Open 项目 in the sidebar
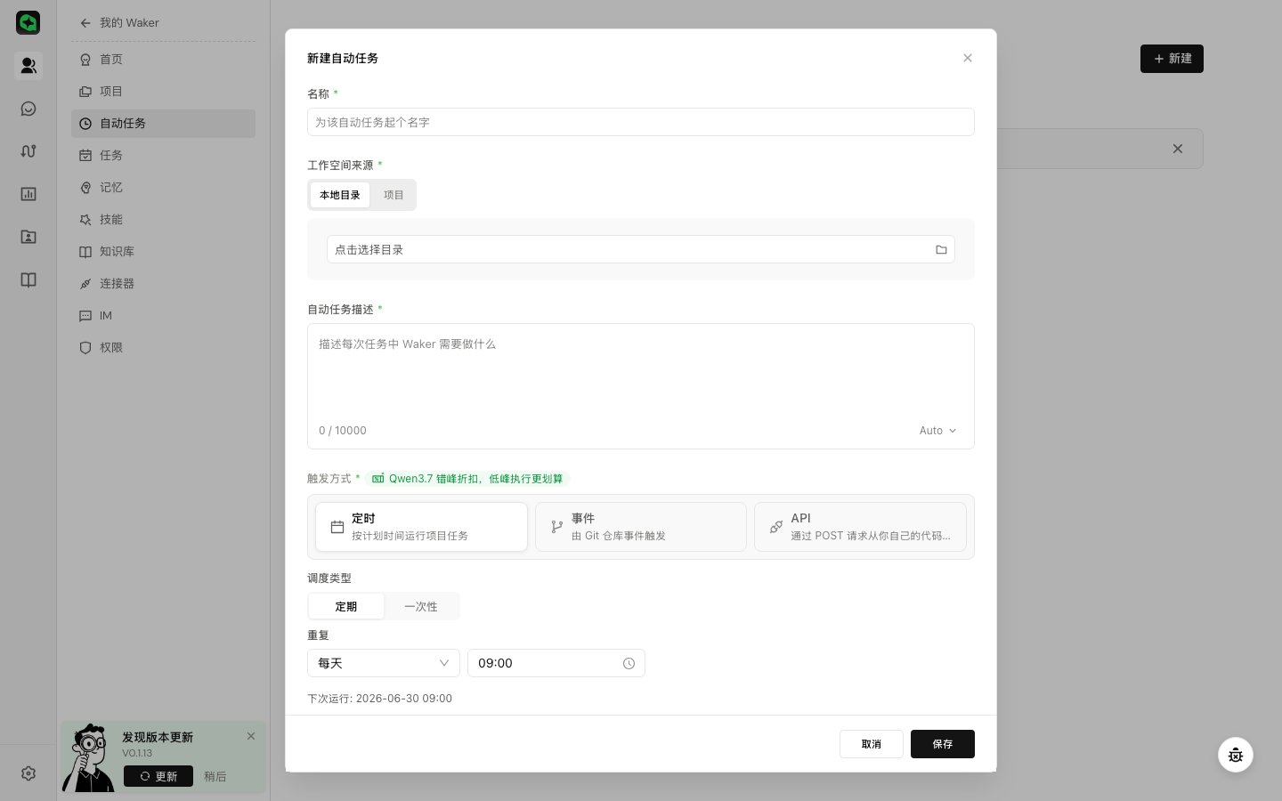Image resolution: width=1282 pixels, height=801 pixels. click(163, 92)
